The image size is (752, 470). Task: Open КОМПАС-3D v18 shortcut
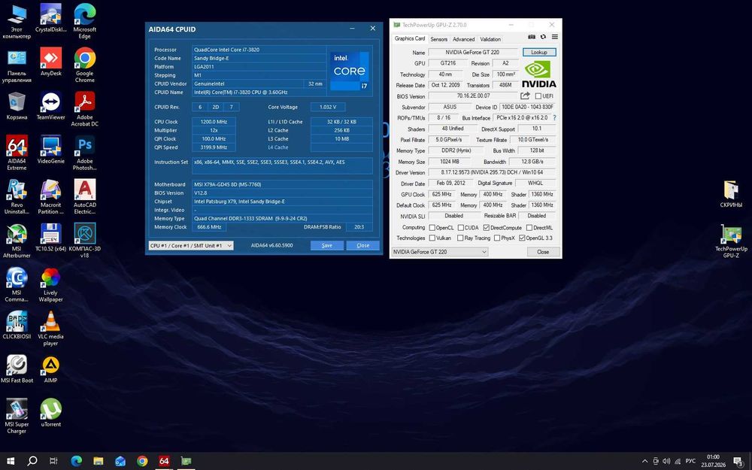click(85, 241)
